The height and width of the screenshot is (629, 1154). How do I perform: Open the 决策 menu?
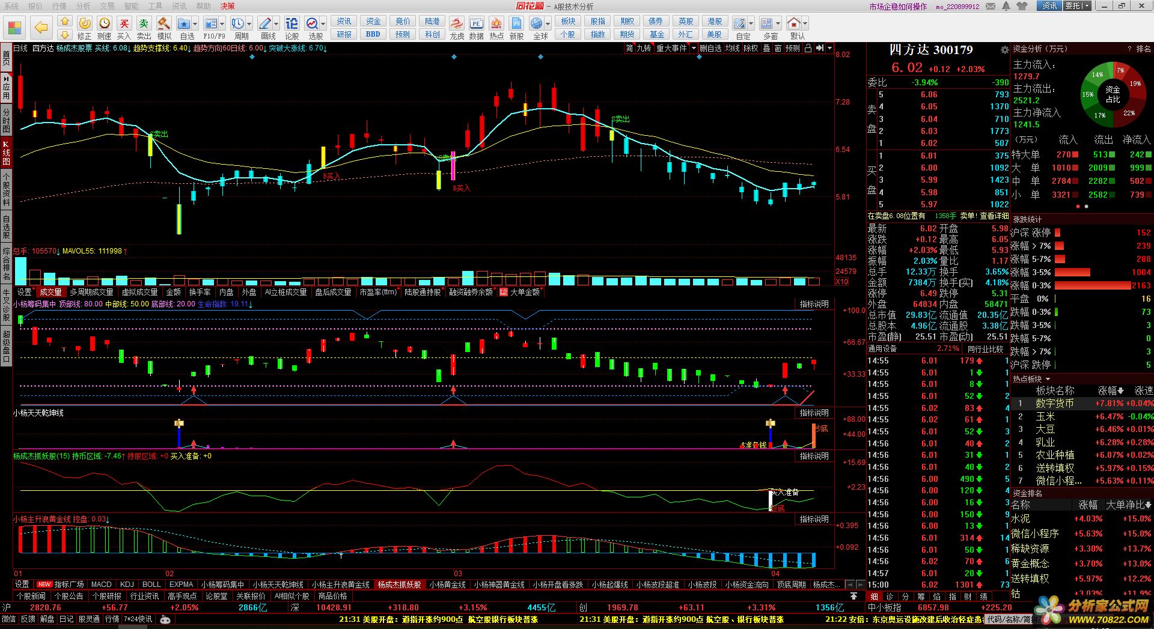click(x=227, y=6)
